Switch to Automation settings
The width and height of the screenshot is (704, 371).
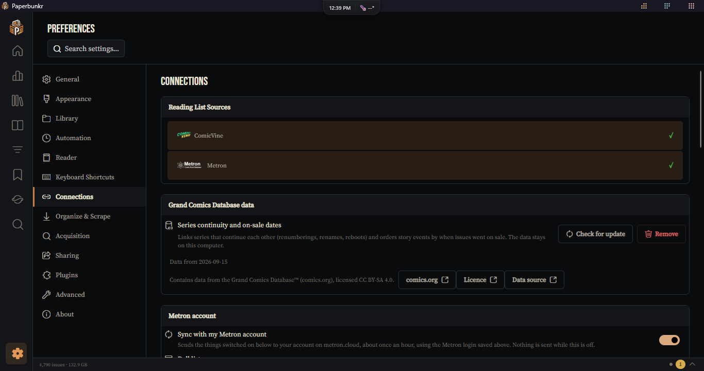pyautogui.click(x=90, y=138)
